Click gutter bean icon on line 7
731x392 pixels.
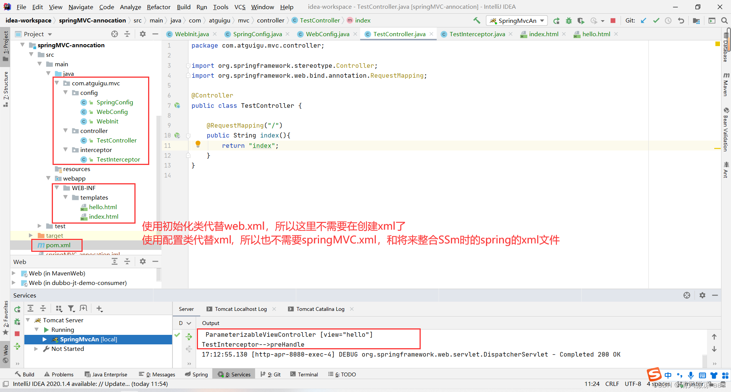177,106
